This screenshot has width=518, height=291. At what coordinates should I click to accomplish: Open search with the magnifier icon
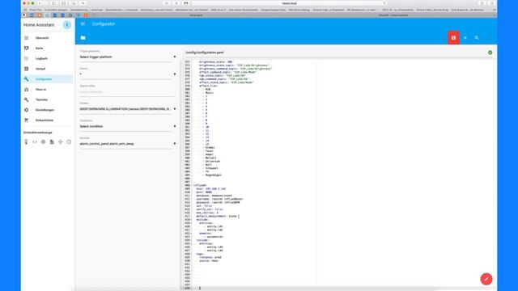(477, 38)
